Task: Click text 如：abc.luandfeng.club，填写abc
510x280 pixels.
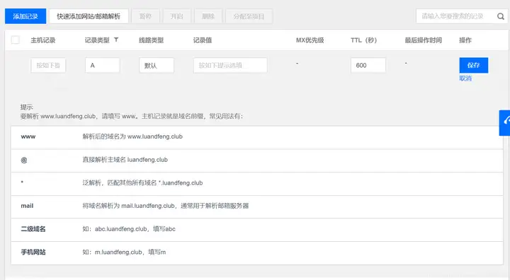Action: [x=129, y=229]
